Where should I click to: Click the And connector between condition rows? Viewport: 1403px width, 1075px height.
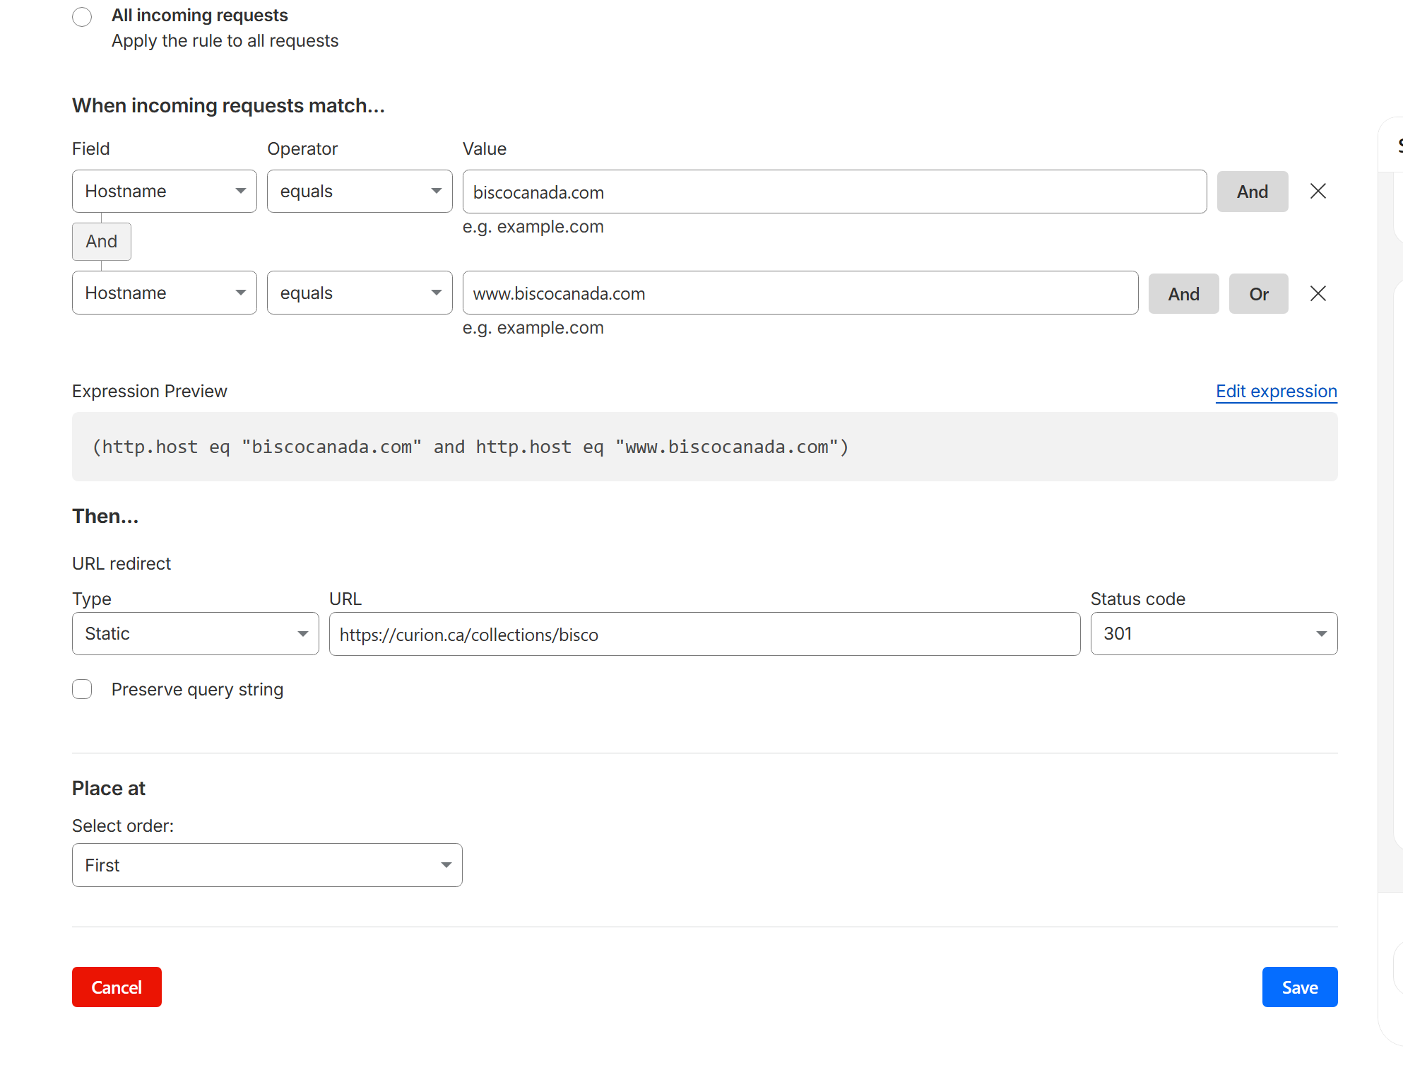(102, 242)
